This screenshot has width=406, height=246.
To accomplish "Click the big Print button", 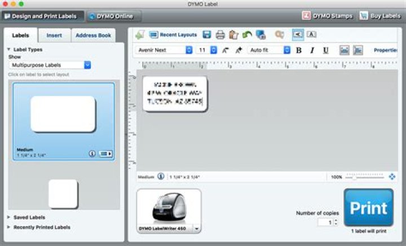I will 369,208.
